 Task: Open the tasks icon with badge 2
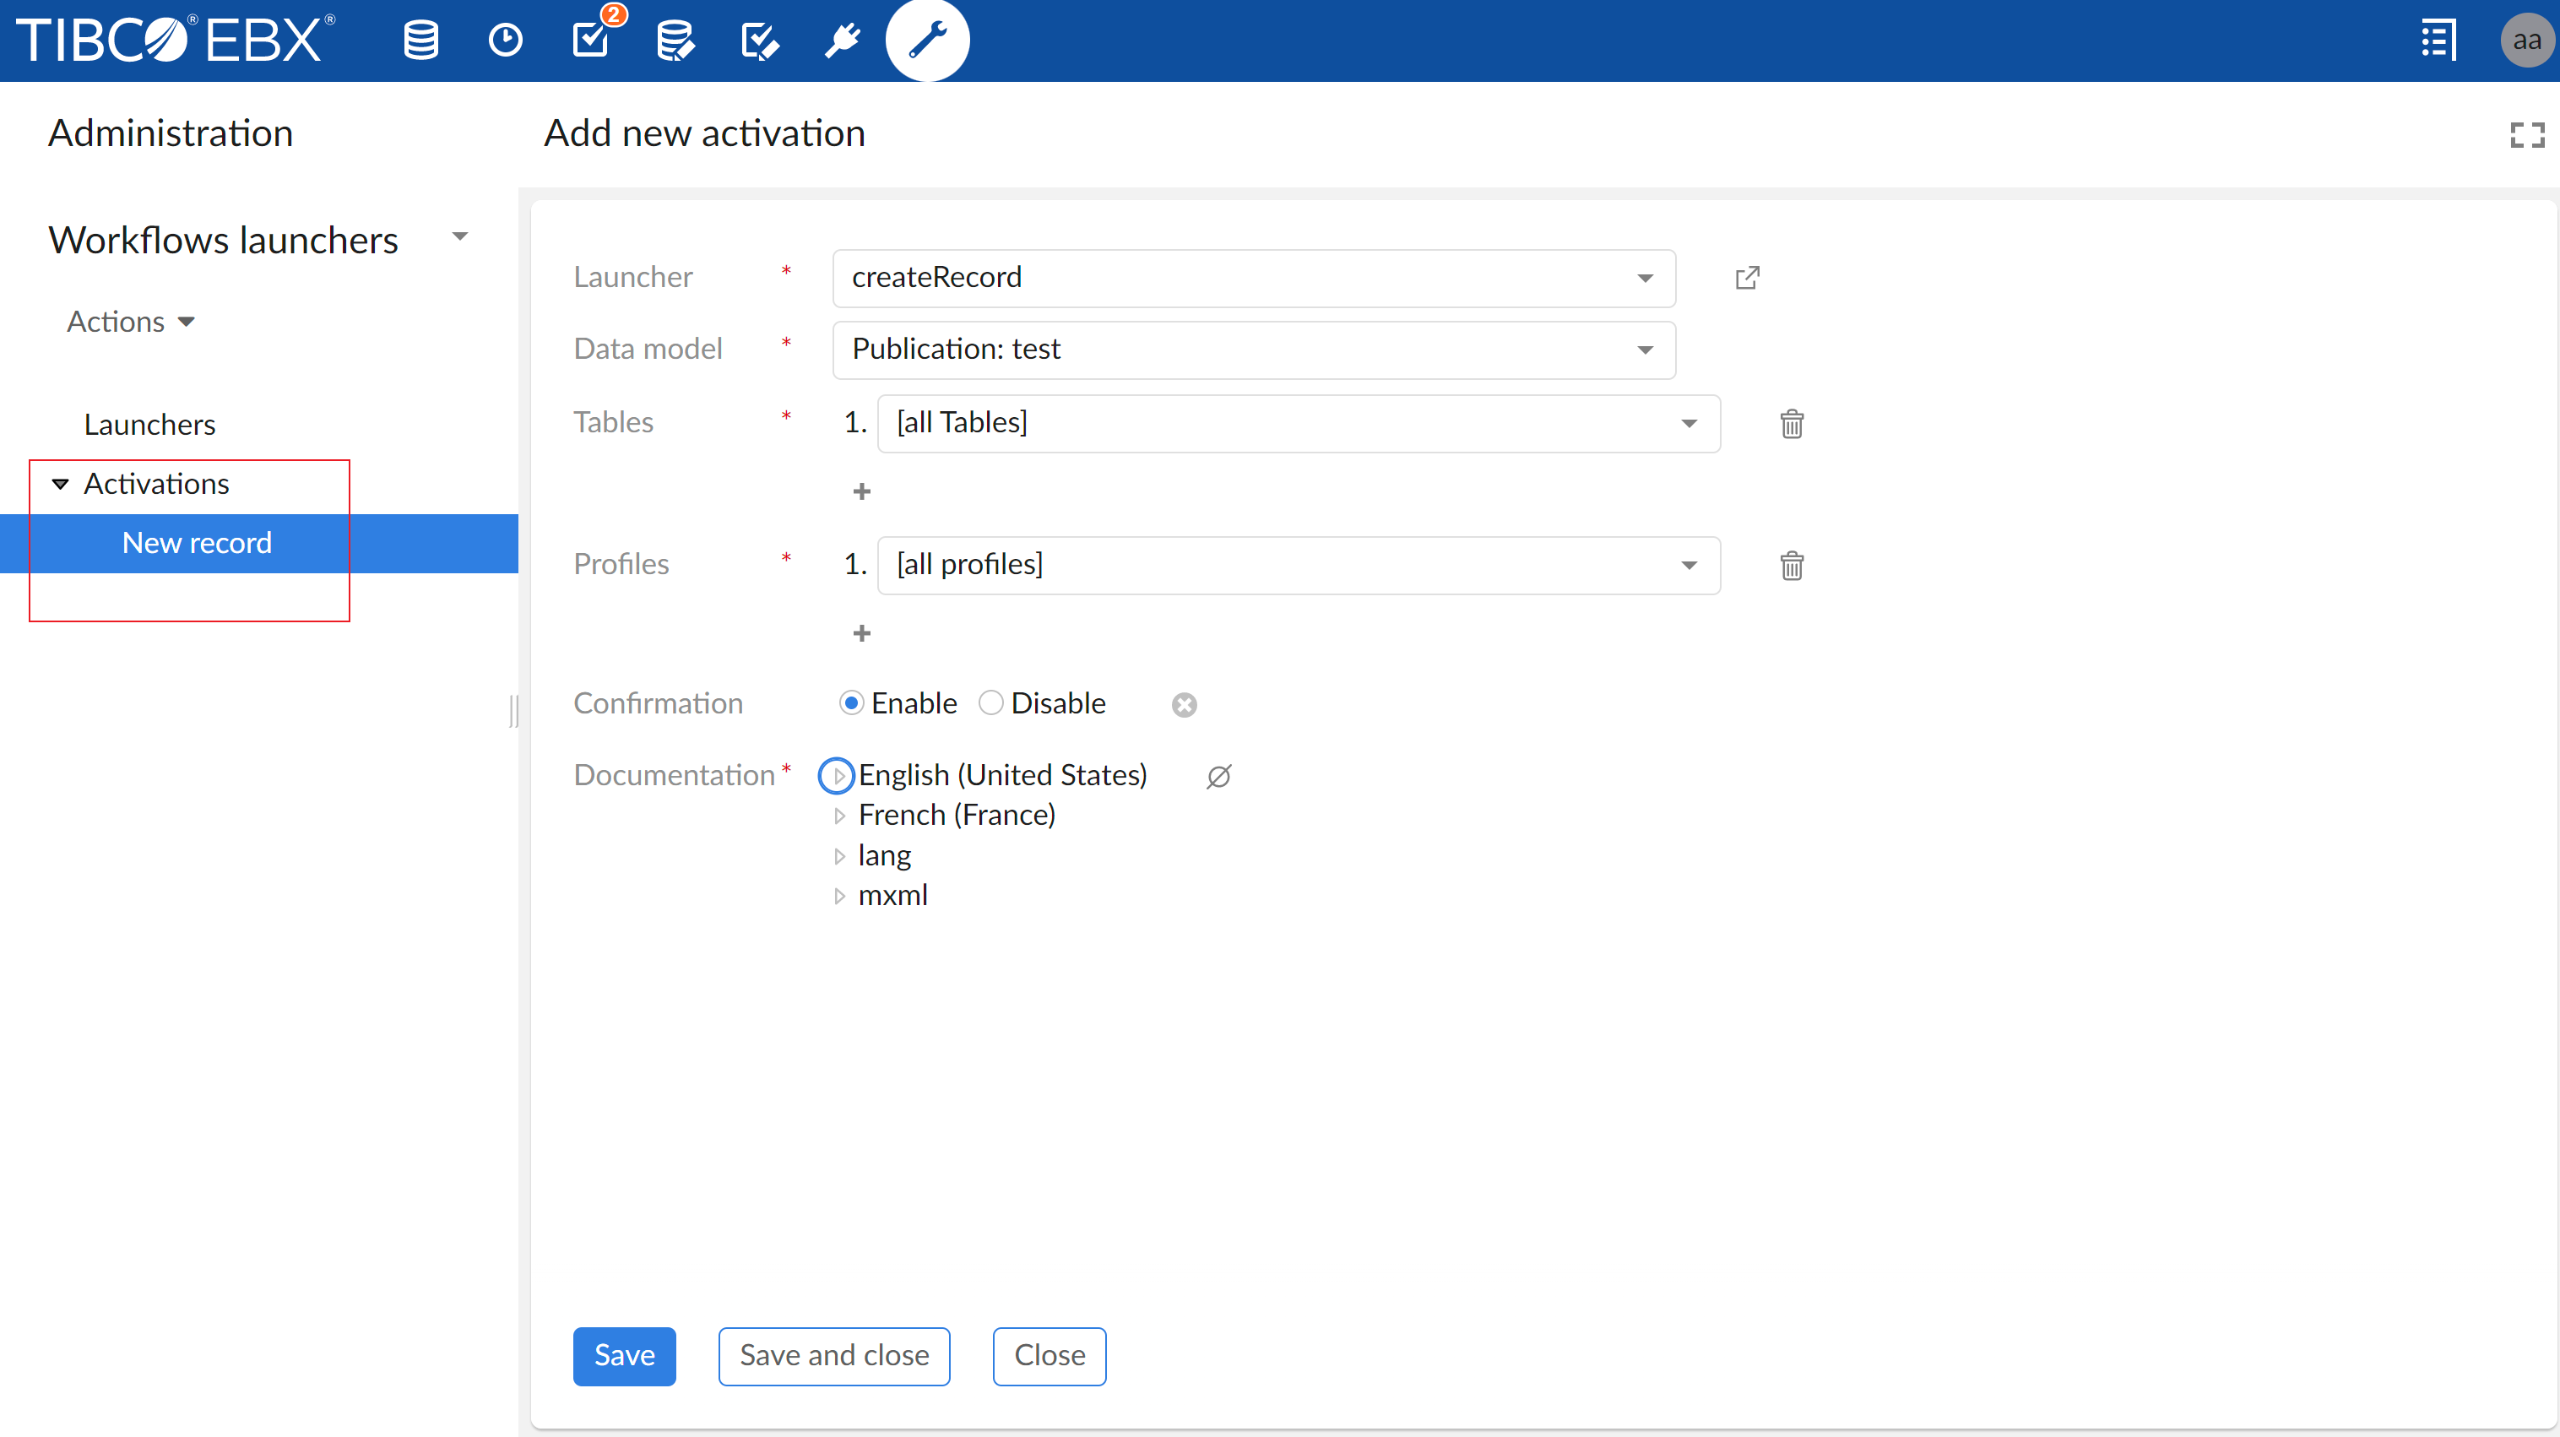point(591,41)
